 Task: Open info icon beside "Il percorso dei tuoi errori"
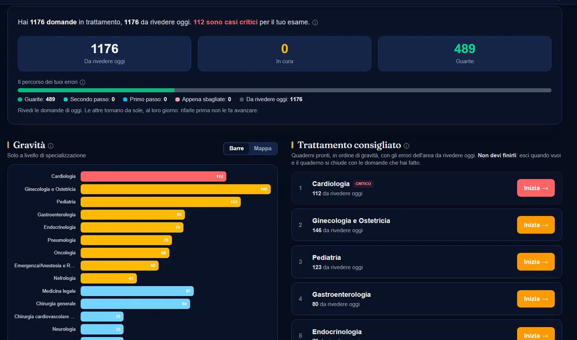click(x=82, y=82)
